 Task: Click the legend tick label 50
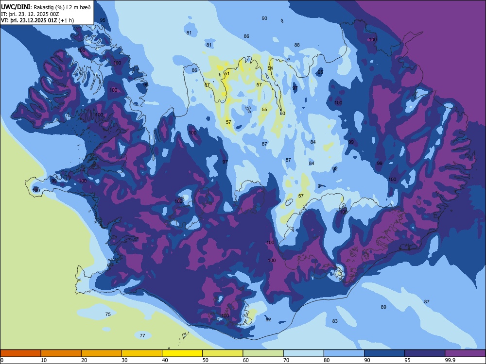[206, 360]
